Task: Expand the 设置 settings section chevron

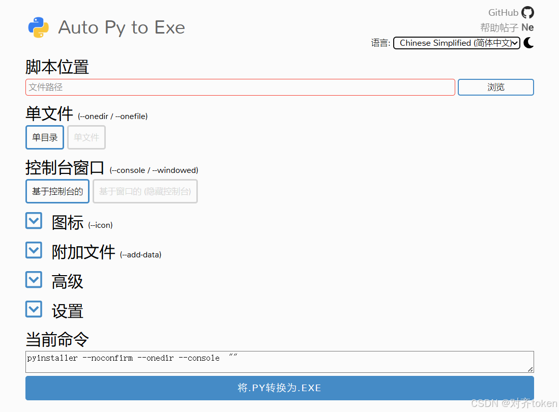Action: tap(34, 310)
